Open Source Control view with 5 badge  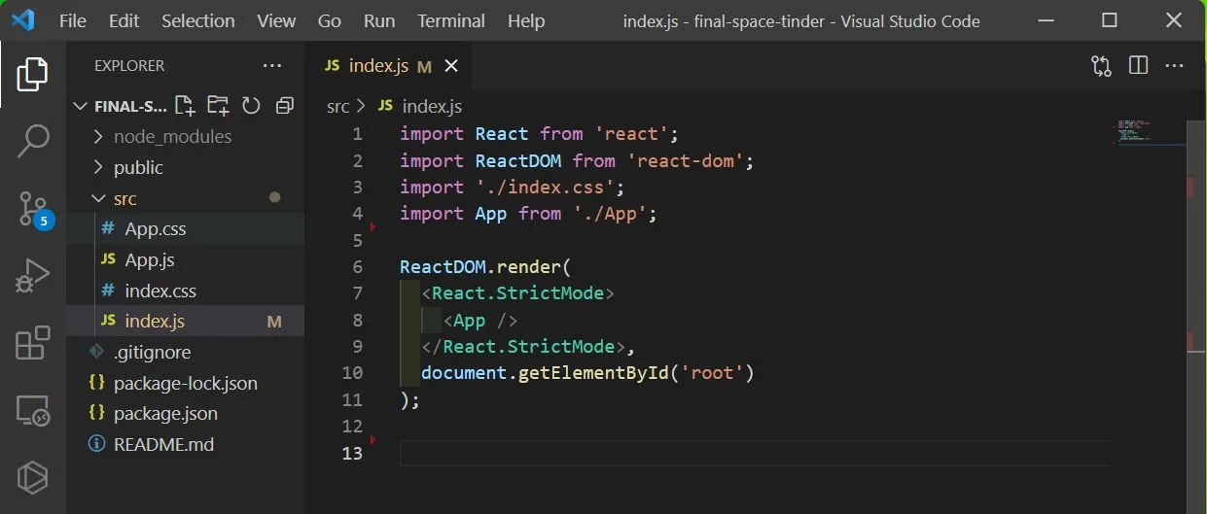tap(34, 209)
